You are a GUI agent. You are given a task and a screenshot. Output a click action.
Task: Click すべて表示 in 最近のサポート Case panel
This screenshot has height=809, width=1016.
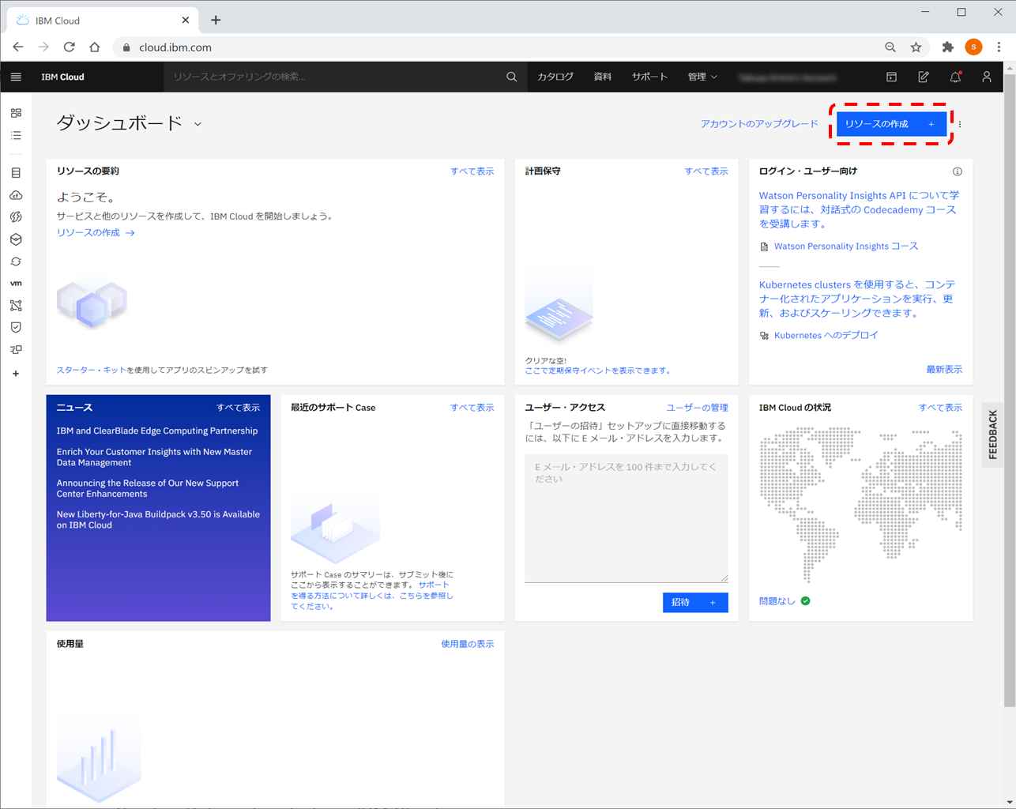[472, 408]
